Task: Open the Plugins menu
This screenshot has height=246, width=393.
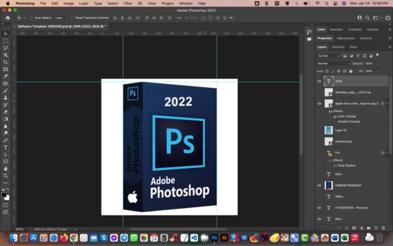Action: point(168,3)
